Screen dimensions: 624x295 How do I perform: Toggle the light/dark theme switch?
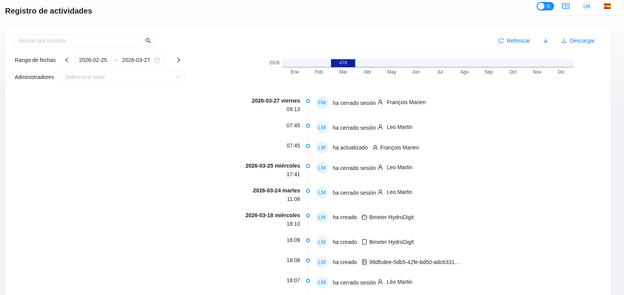point(545,6)
